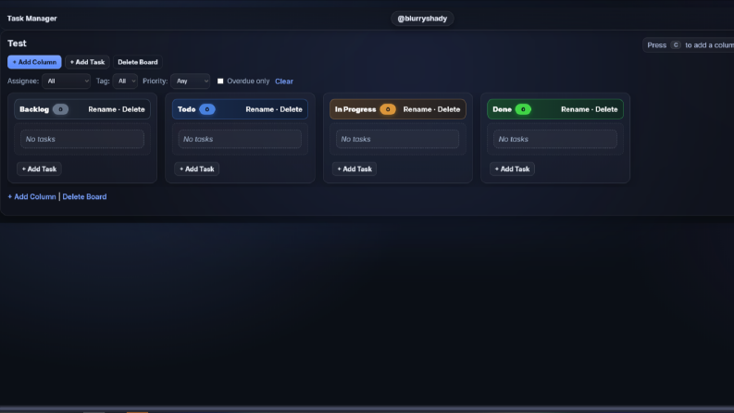Click the green Done count badge
734x413 pixels.
tap(523, 109)
